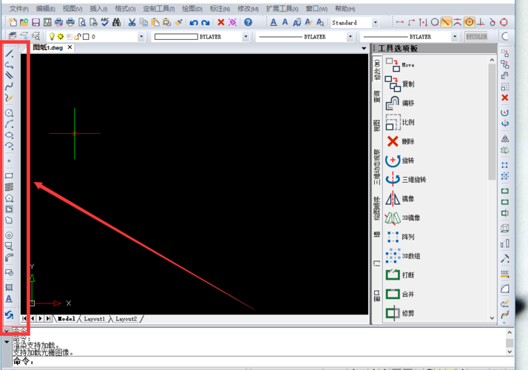Choose the Revision Cloud tool

click(9, 221)
